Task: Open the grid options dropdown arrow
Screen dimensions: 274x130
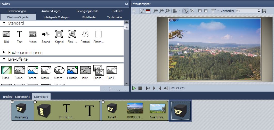Action: click(180, 11)
